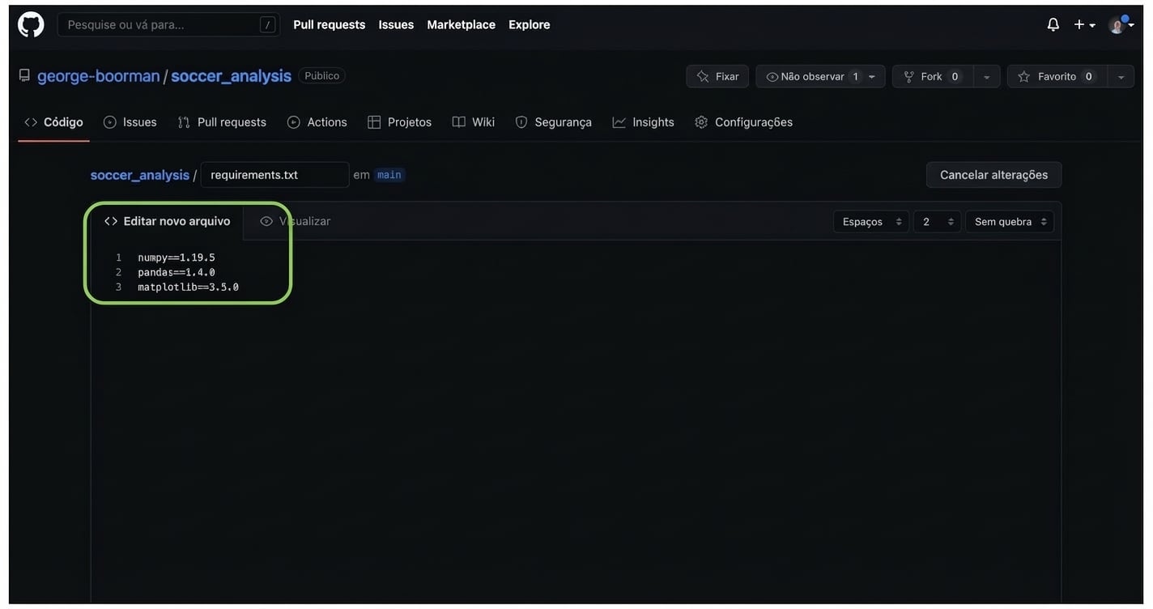The image size is (1153, 609).
Task: Click the Cancelar alterações button
Action: click(x=993, y=173)
